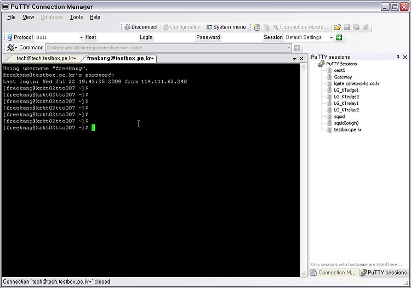Open the command options icon dropdown
Screen dimensions: 411x288
tap(12, 48)
